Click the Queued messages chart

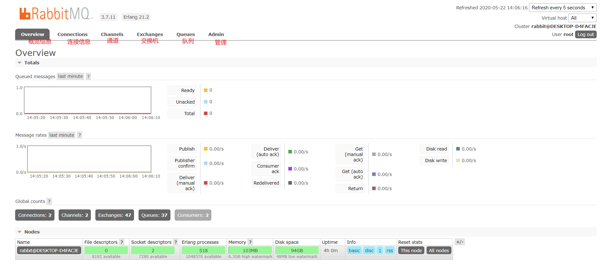(x=88, y=100)
